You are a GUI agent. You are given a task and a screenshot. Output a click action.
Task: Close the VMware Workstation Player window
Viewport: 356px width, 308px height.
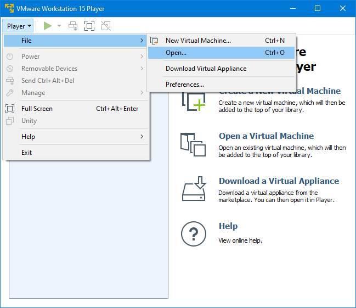click(x=343, y=8)
